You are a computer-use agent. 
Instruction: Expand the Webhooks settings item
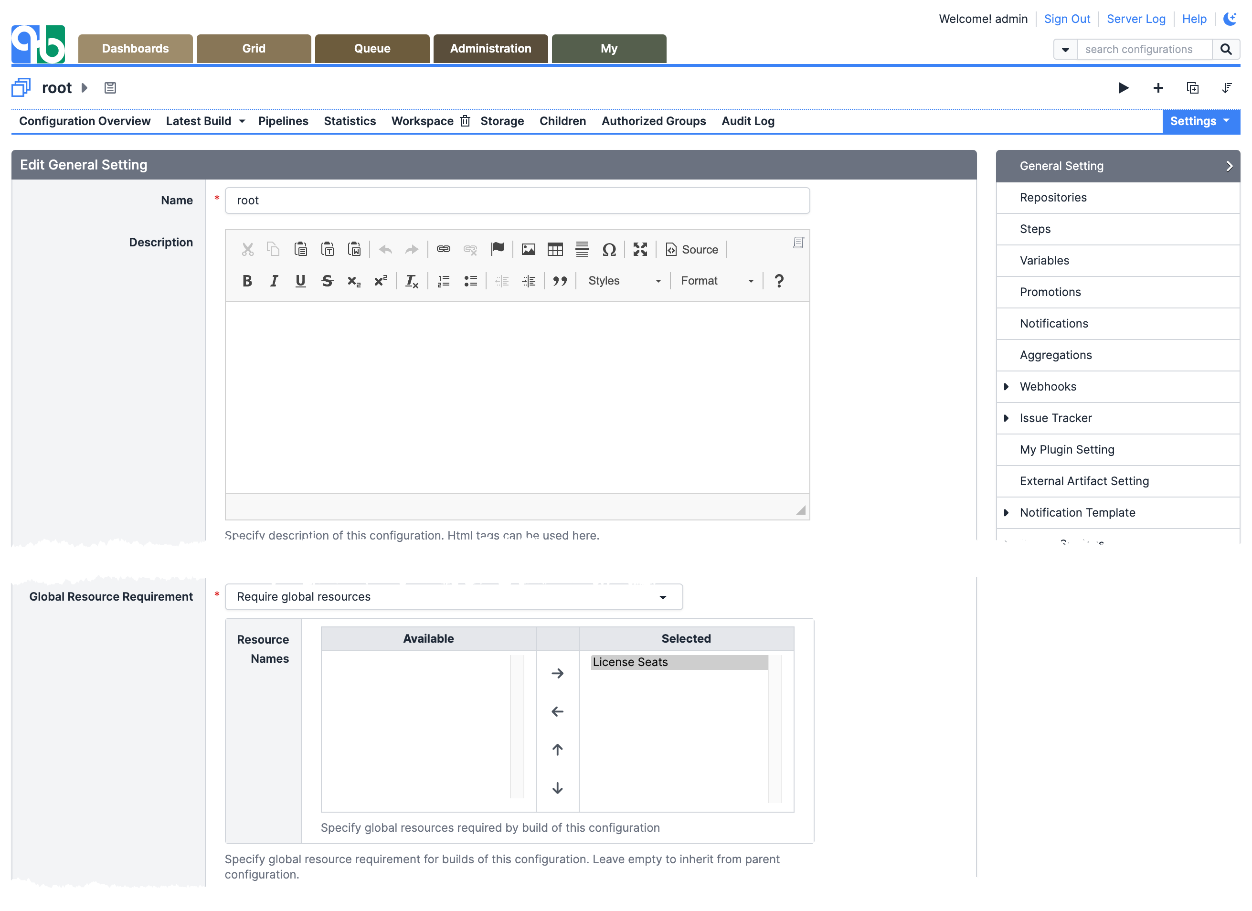click(1007, 386)
